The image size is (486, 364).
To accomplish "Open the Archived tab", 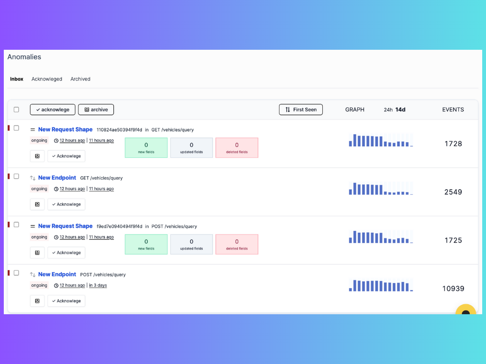I will pyautogui.click(x=80, y=79).
